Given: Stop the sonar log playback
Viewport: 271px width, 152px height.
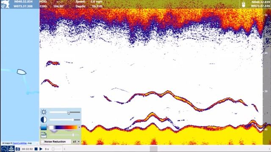Looking at the screenshot, I should click(x=36, y=149).
